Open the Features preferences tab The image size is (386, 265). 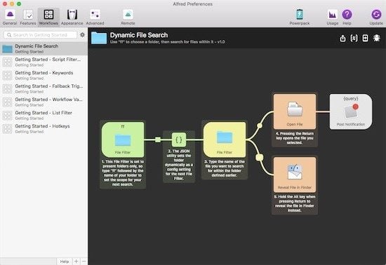pyautogui.click(x=28, y=18)
